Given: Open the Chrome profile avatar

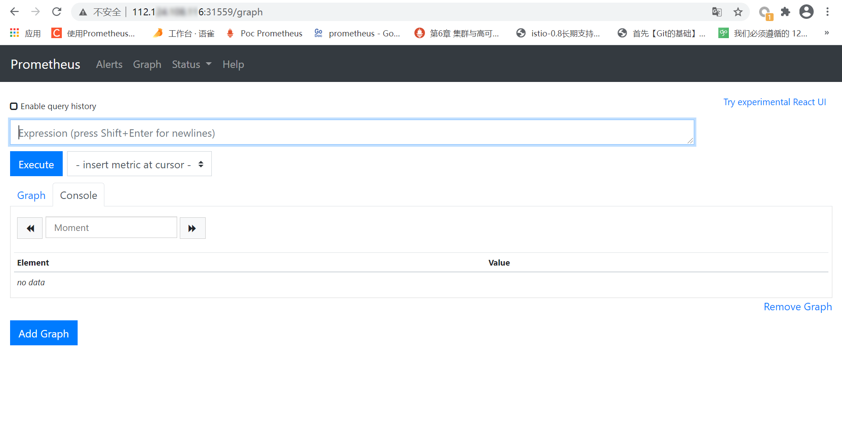Looking at the screenshot, I should coord(806,12).
